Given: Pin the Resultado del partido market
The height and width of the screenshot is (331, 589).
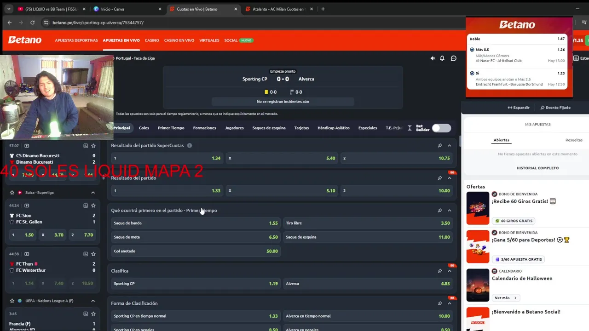Looking at the screenshot, I should [440, 178].
